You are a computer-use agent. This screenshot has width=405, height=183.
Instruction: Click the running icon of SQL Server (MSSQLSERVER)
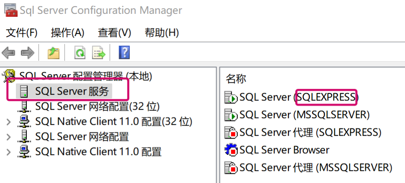point(231,115)
